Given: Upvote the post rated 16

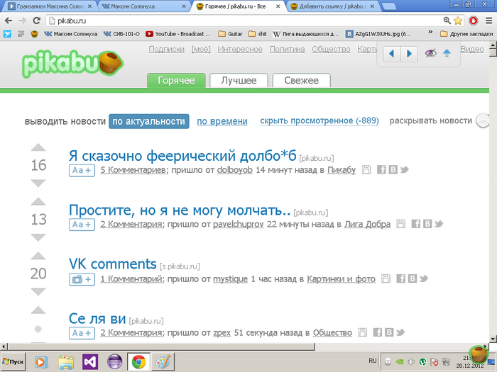Looking at the screenshot, I should pyautogui.click(x=38, y=148).
